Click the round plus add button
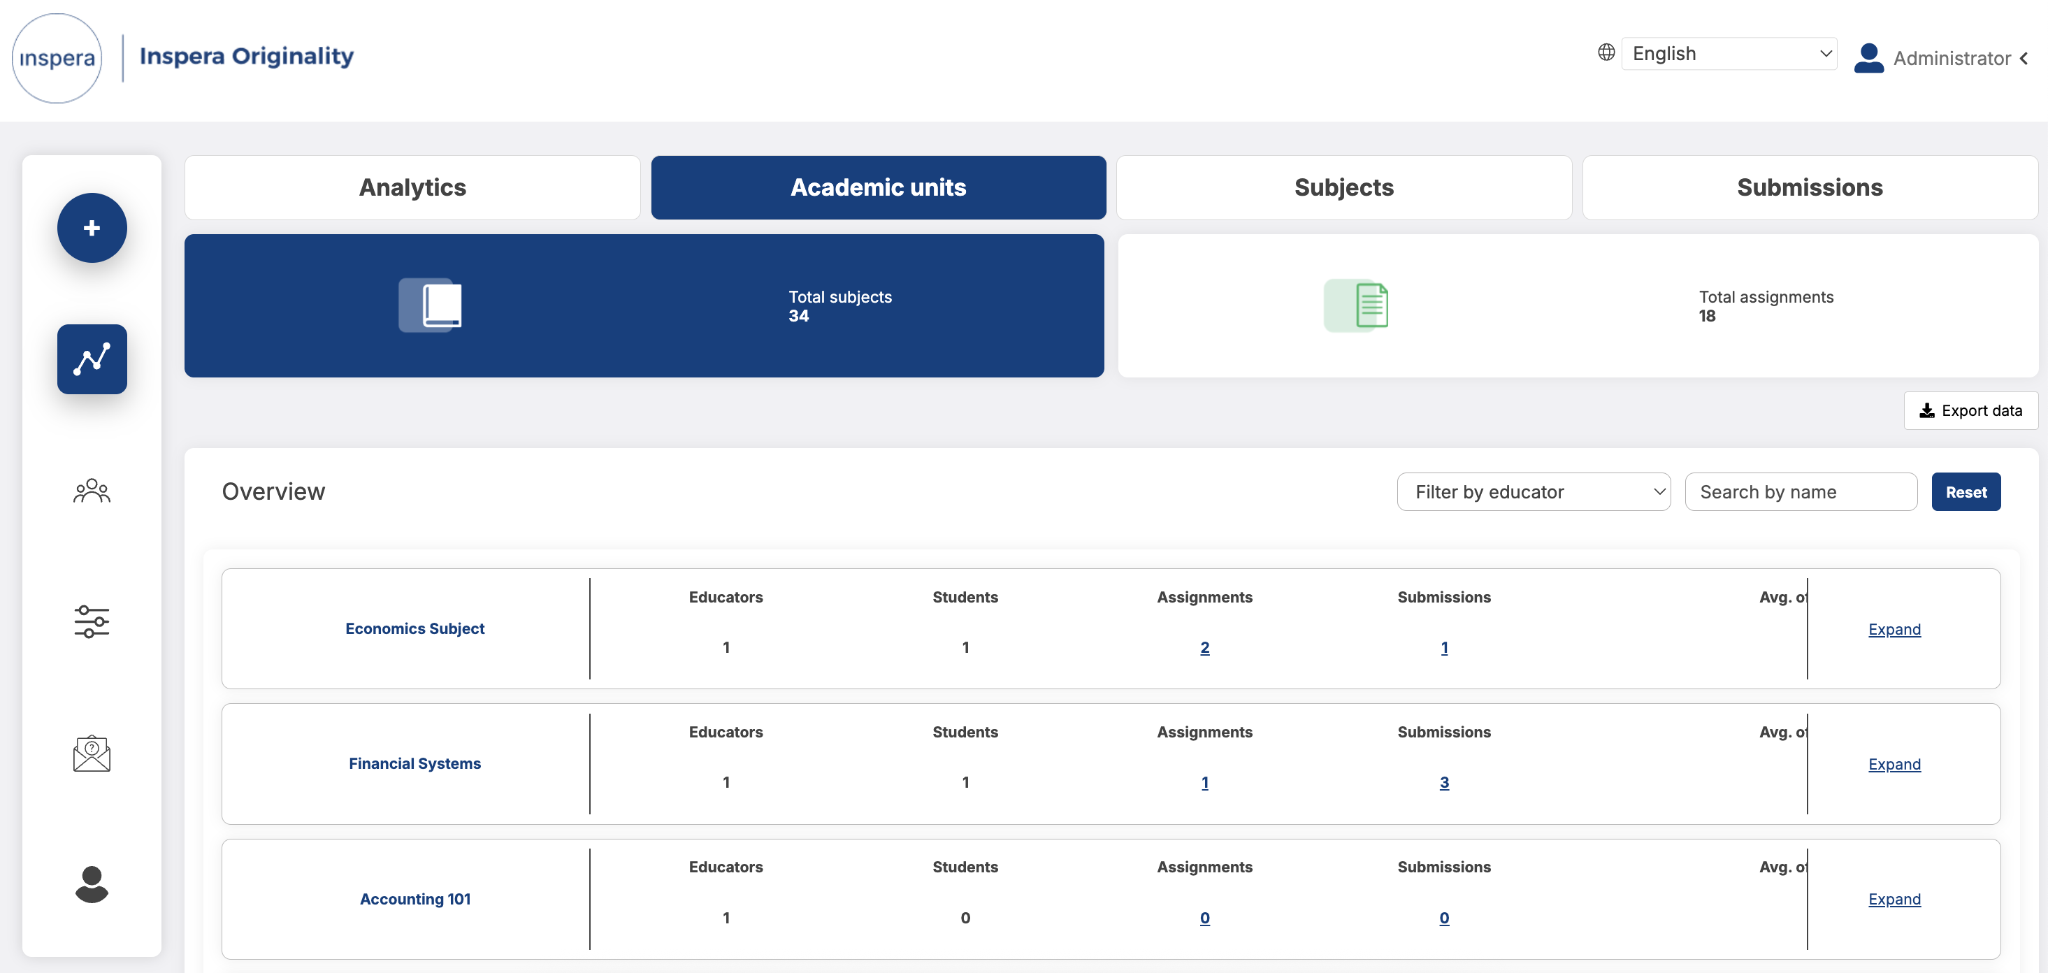The image size is (2048, 973). pos(92,228)
